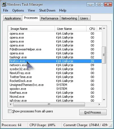Click the End Process button
114x129 pixels.
(93, 112)
